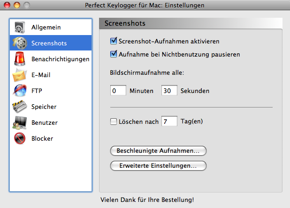This screenshot has height=208, width=290.
Task: Open Beschleunigte Aufnahmen dialog
Action: click(158, 151)
